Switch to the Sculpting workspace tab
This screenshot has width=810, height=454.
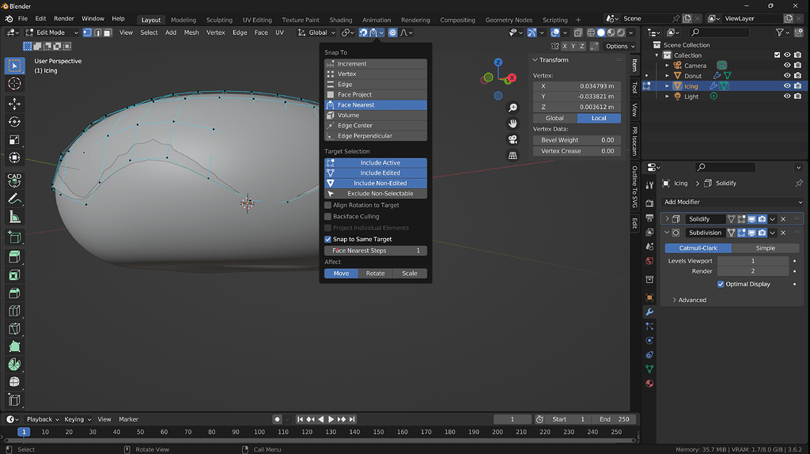point(219,20)
